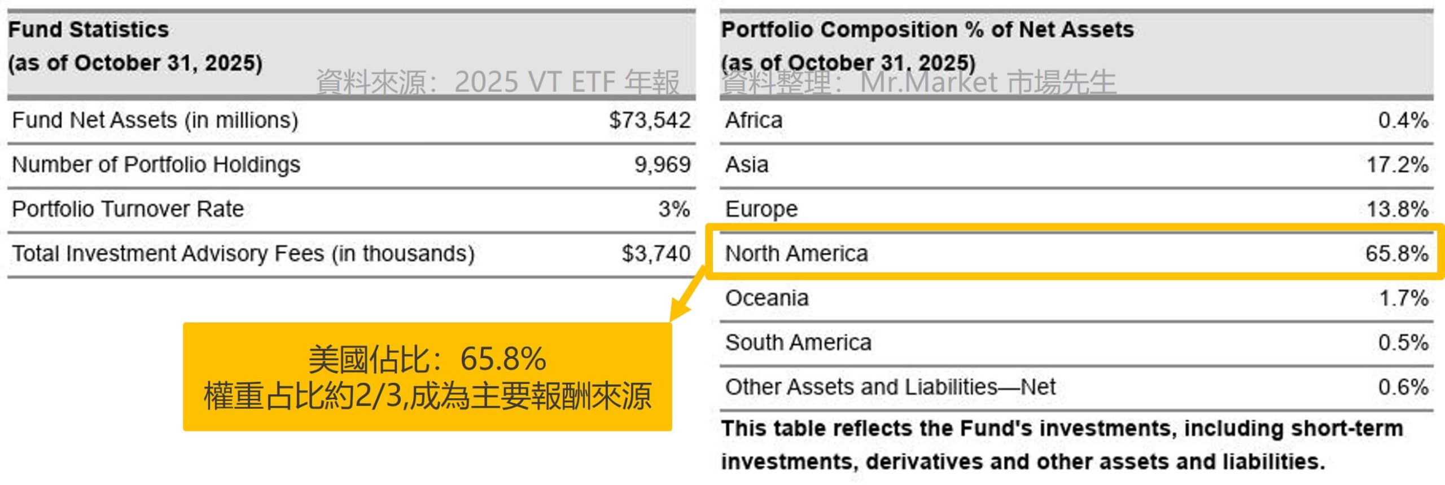Image resolution: width=1445 pixels, height=485 pixels.
Task: Select the 9,969 holdings value
Action: point(662,165)
